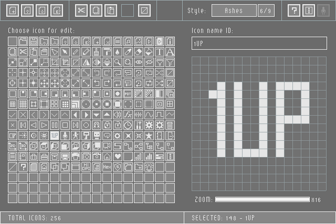Click the clear diagonal-slash button in top toolbar
The width and height of the screenshot is (336, 224).
click(144, 11)
